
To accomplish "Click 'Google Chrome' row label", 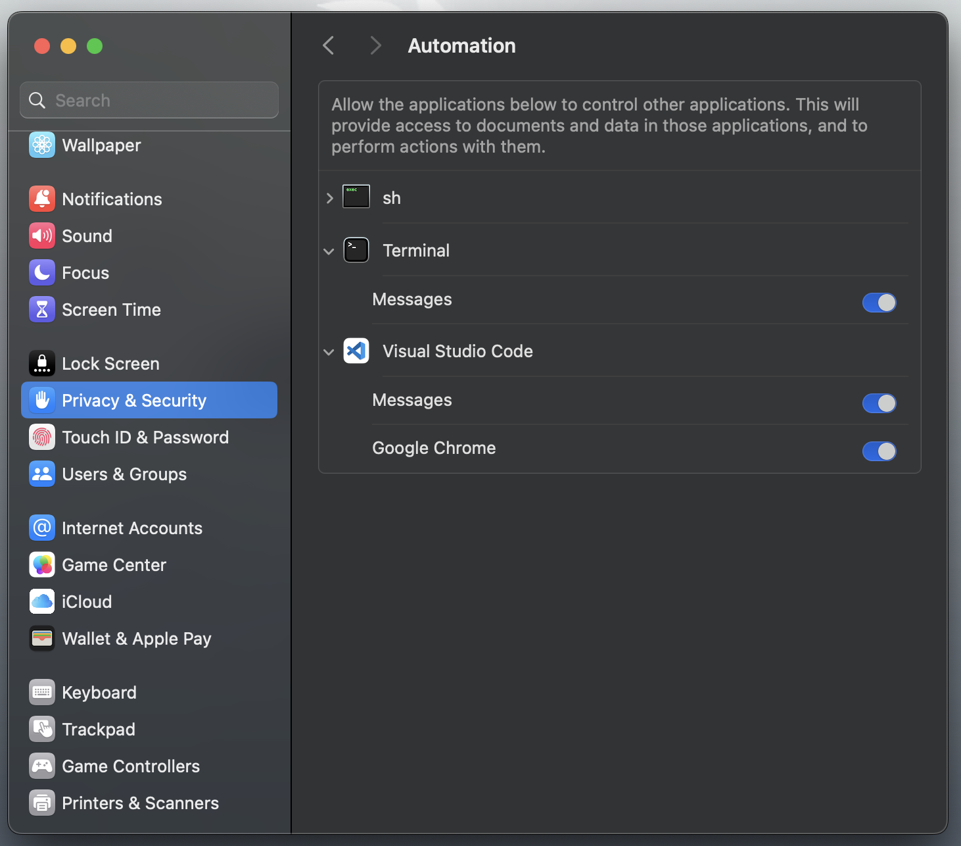I will (x=434, y=448).
